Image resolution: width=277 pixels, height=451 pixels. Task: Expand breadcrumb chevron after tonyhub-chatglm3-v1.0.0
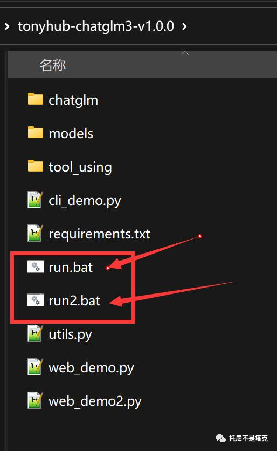[184, 27]
